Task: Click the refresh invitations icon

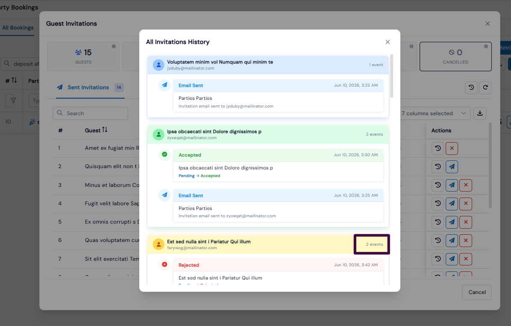Action: click(x=485, y=87)
